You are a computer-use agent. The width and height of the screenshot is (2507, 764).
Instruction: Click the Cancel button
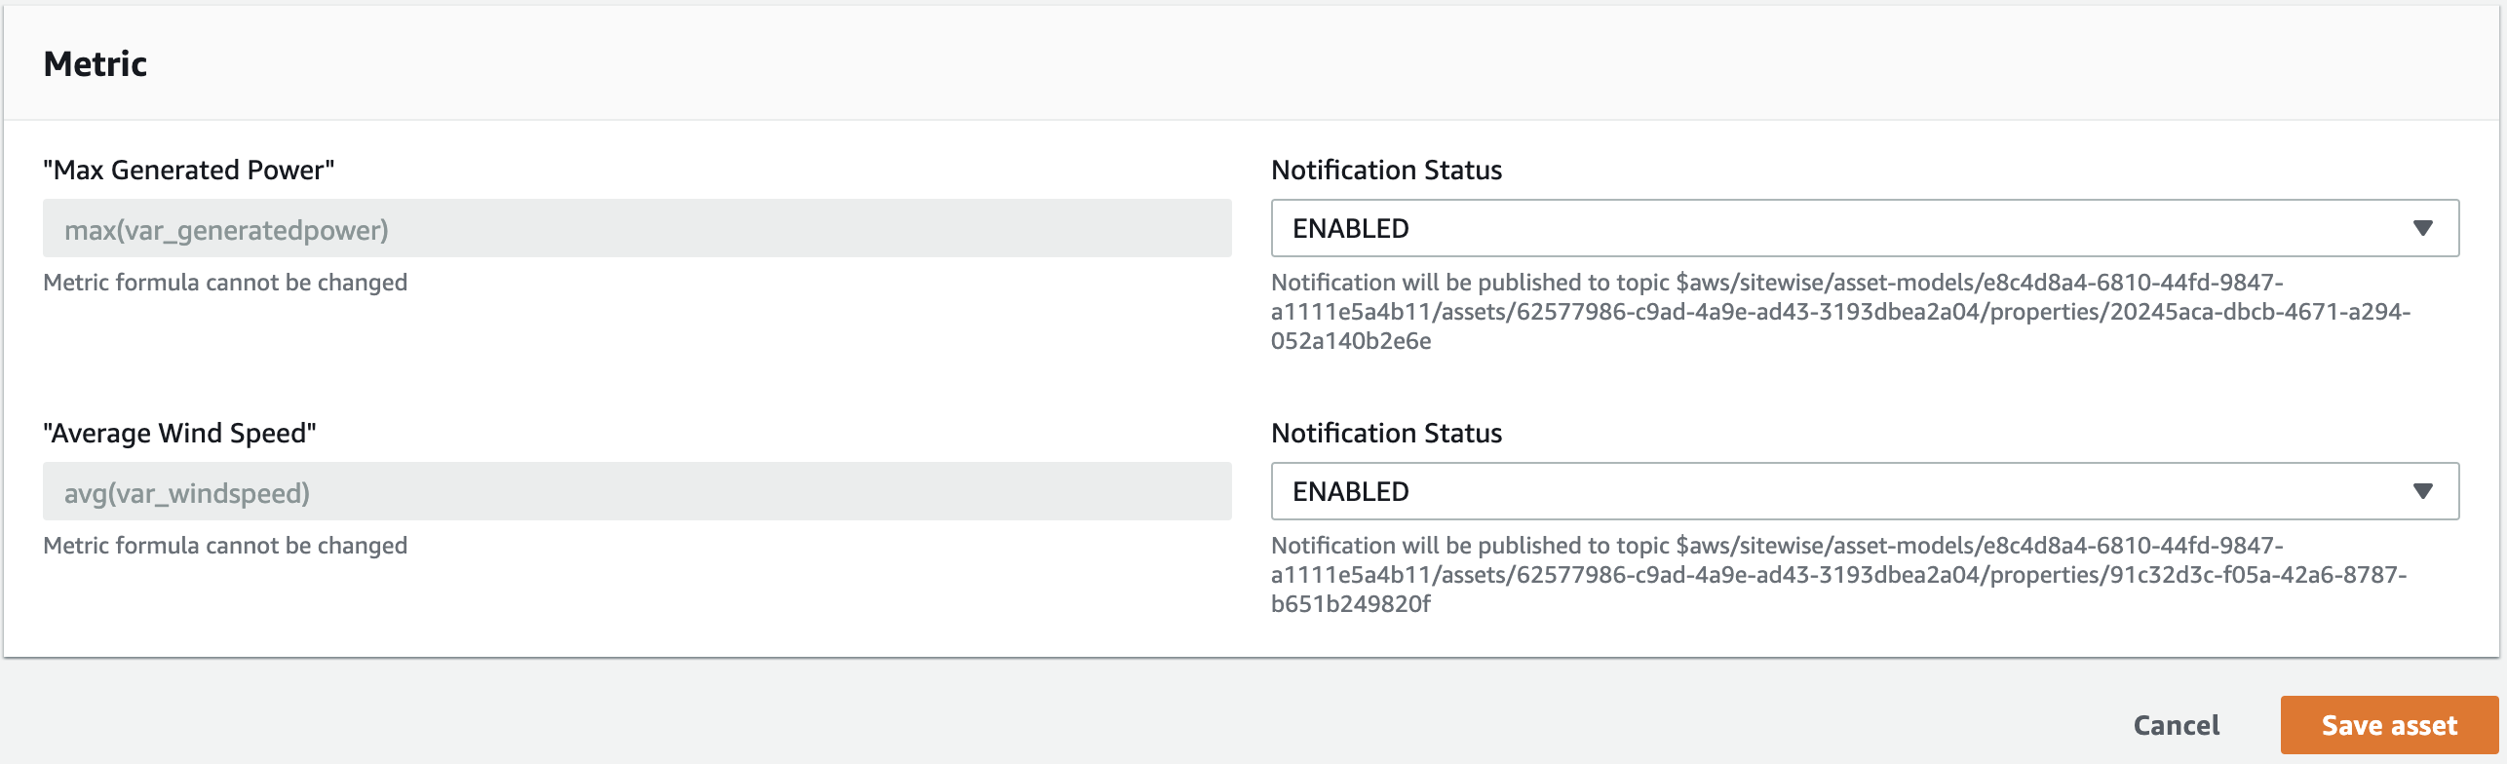(2176, 725)
